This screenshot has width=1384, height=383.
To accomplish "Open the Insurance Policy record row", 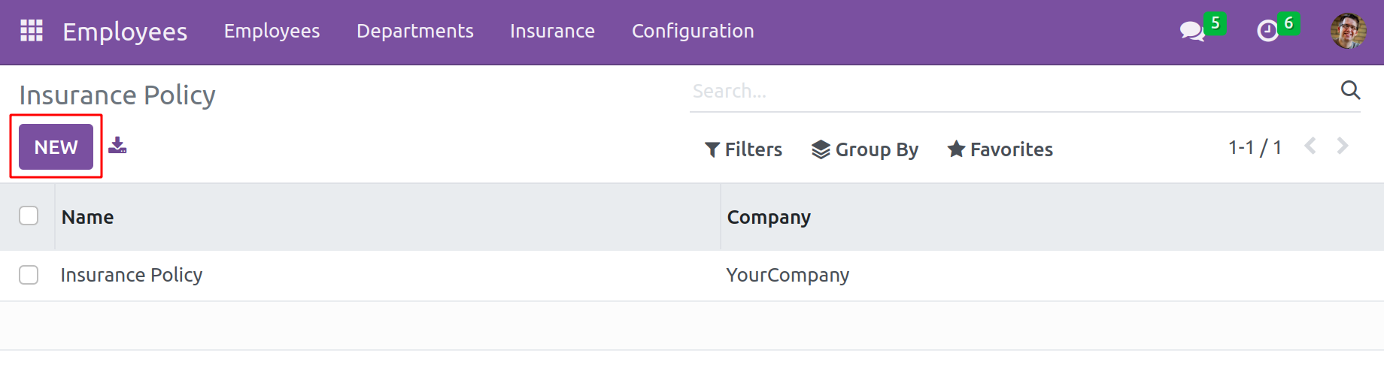I will pyautogui.click(x=132, y=275).
